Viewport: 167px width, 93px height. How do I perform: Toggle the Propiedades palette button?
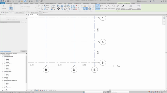point(11,9)
